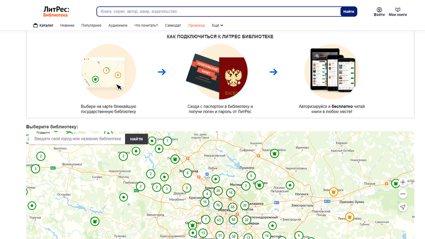Select map cluster marker 31
The width and height of the screenshot is (425, 239).
pyautogui.click(x=220, y=235)
